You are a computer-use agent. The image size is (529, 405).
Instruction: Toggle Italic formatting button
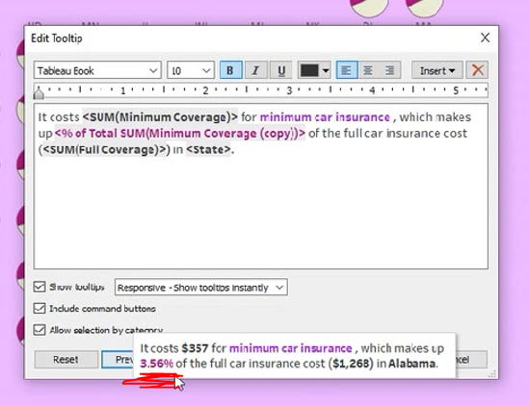click(256, 70)
